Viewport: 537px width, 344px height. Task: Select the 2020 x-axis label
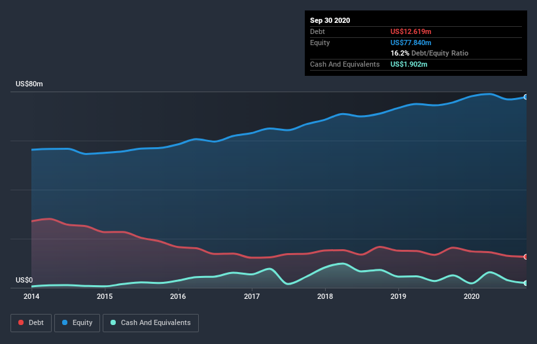[472, 296]
